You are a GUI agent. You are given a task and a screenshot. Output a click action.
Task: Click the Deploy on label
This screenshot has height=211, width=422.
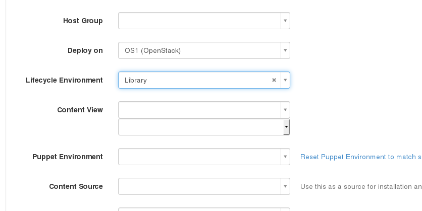coord(85,50)
